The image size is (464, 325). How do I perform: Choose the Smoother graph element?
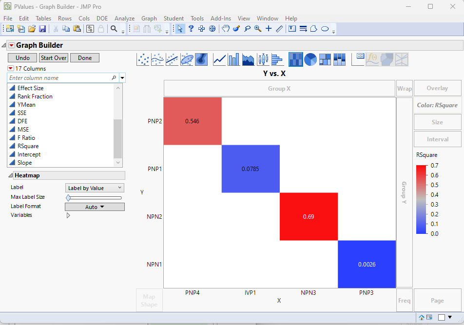157,59
